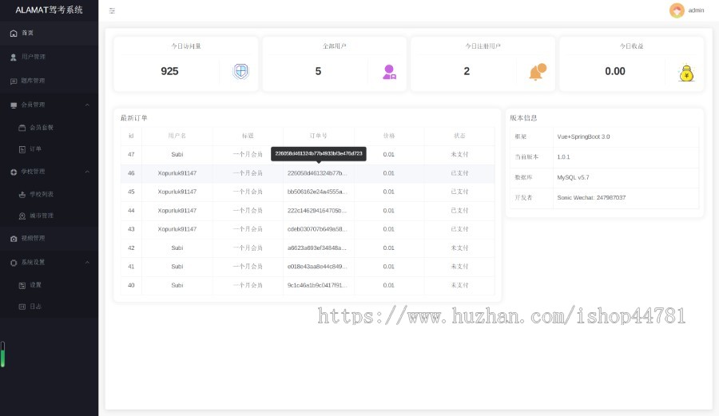The image size is (719, 416).
Task: Open 用户管理 in the sidebar
Action: coord(33,57)
